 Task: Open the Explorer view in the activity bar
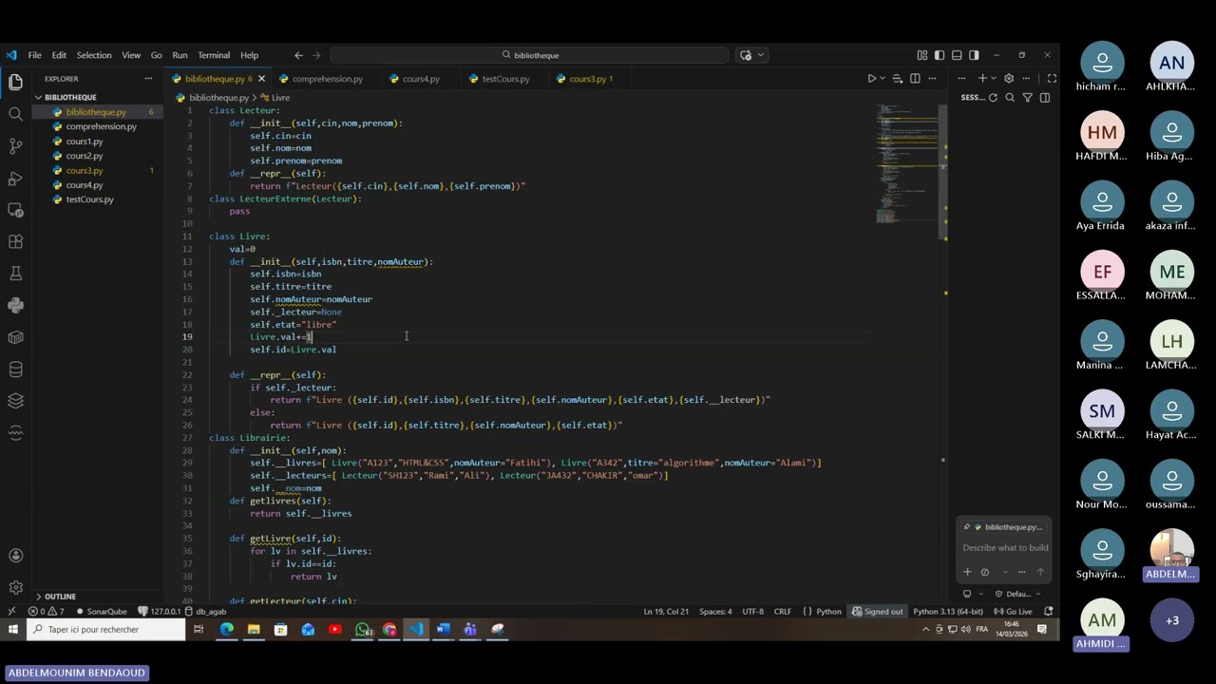pyautogui.click(x=15, y=83)
